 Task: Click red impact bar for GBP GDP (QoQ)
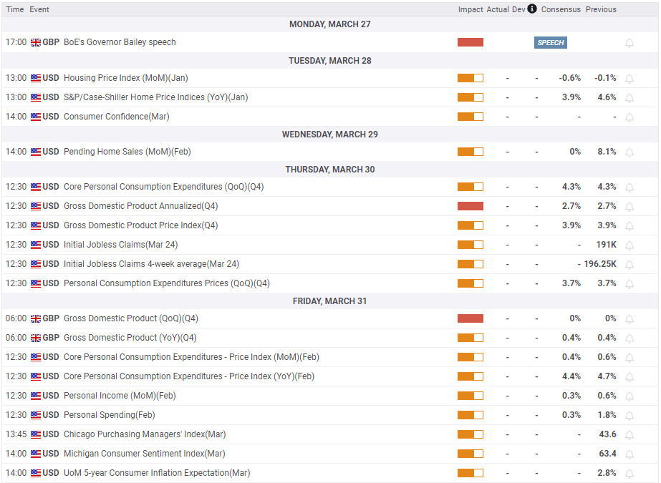(471, 318)
